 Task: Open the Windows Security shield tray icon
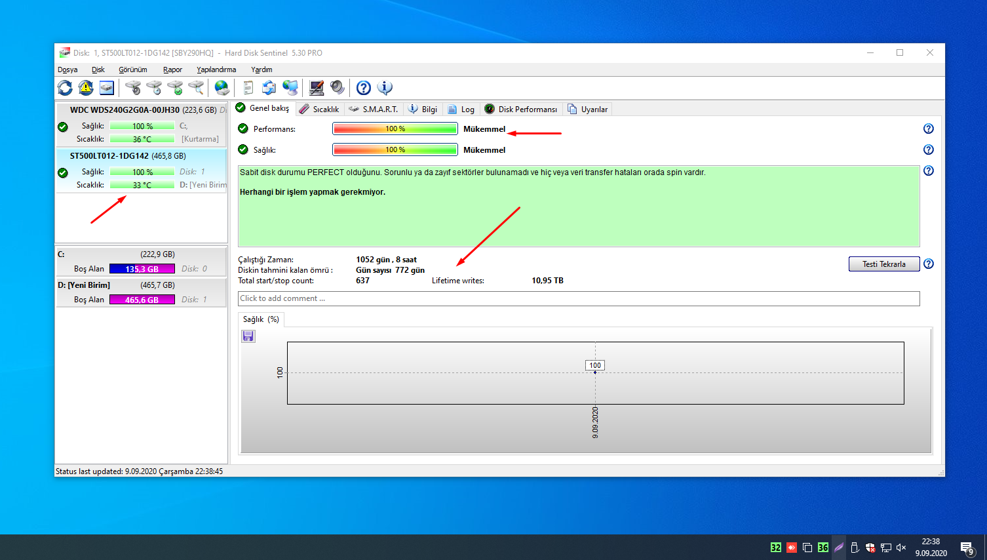click(x=870, y=548)
